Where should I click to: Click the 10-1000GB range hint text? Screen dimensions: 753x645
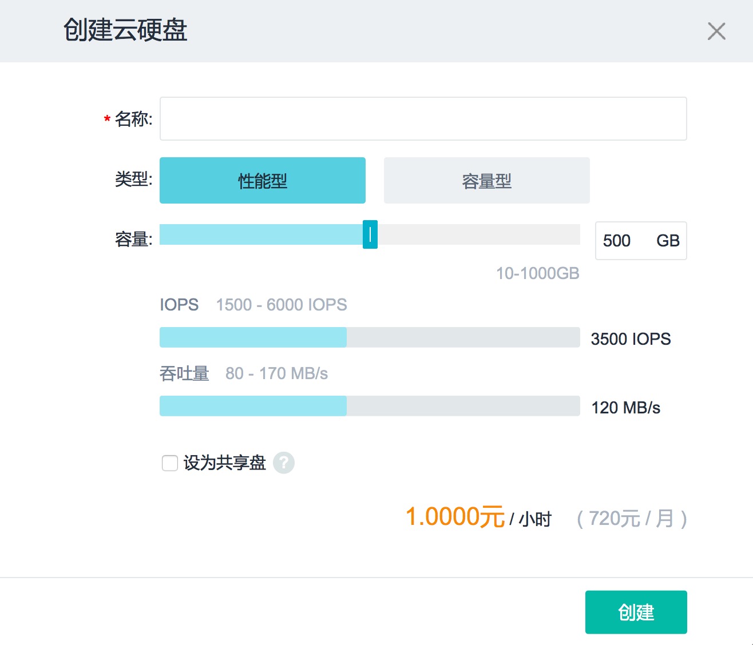(538, 273)
